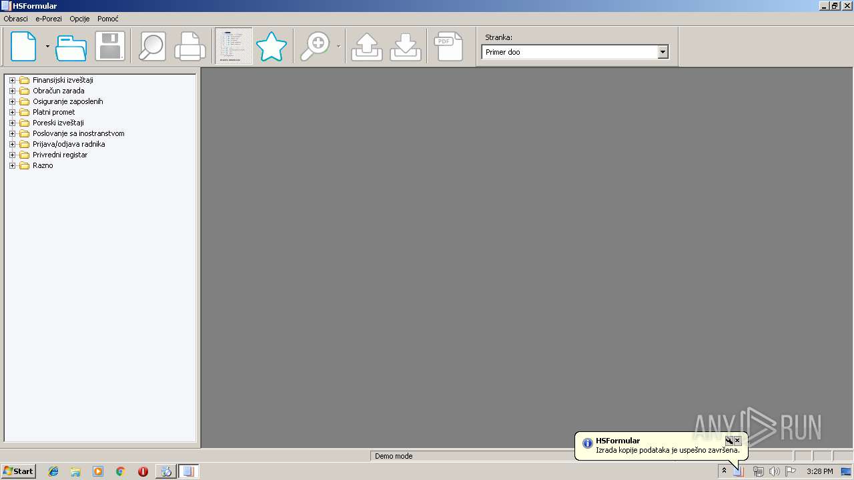Expand the Osiguranje zaposlenih node
Viewport: 854px width, 480px height.
pyautogui.click(x=12, y=101)
